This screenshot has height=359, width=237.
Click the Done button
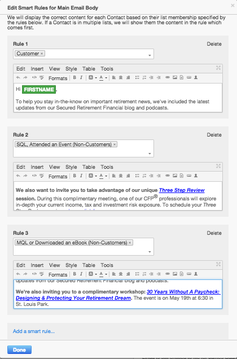point(19,350)
